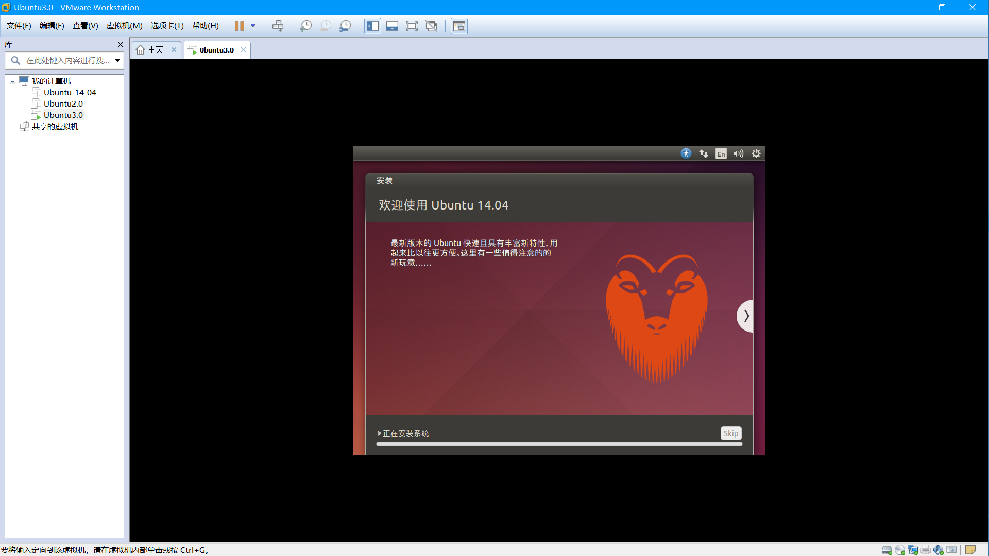Take a snapshot of the virtual machine

tap(305, 26)
